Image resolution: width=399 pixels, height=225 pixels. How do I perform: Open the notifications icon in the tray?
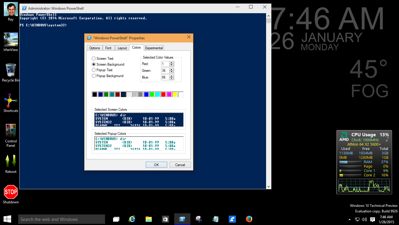click(373, 219)
